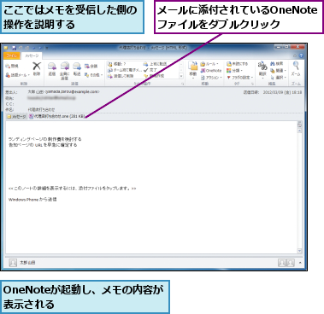Open the Tags group dialog launcher
The width and height of the screenshot is (324, 314).
(252, 84)
